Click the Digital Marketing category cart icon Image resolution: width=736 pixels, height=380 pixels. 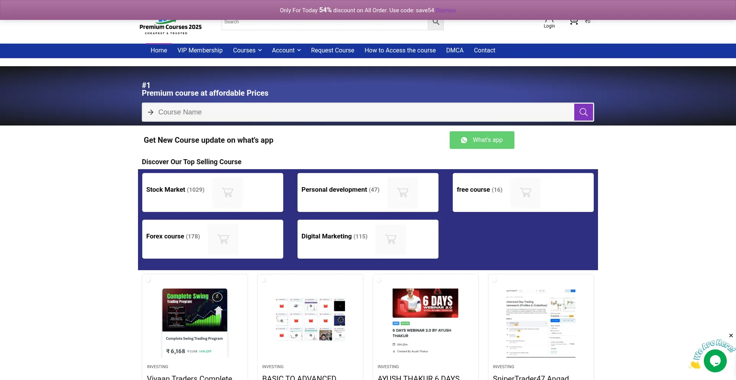point(391,239)
